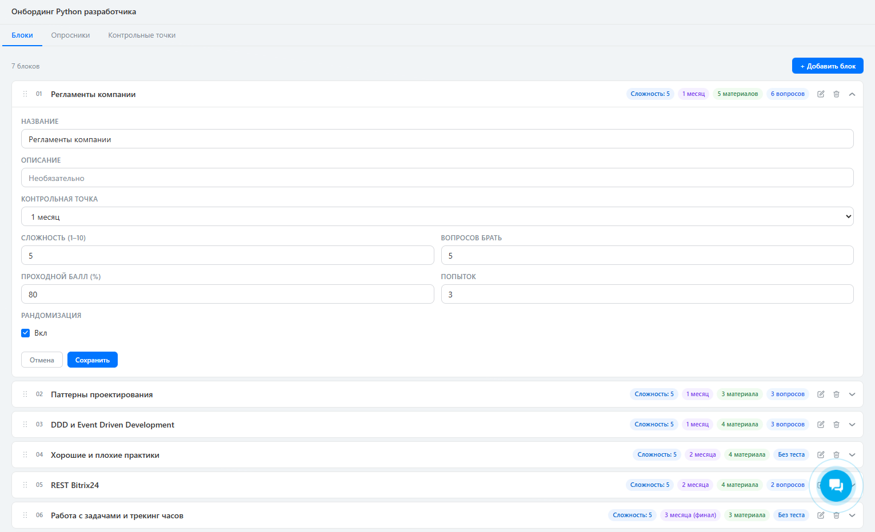Screen dimensions: 875x532
Task: Click the Описание input field
Action: tap(437, 178)
